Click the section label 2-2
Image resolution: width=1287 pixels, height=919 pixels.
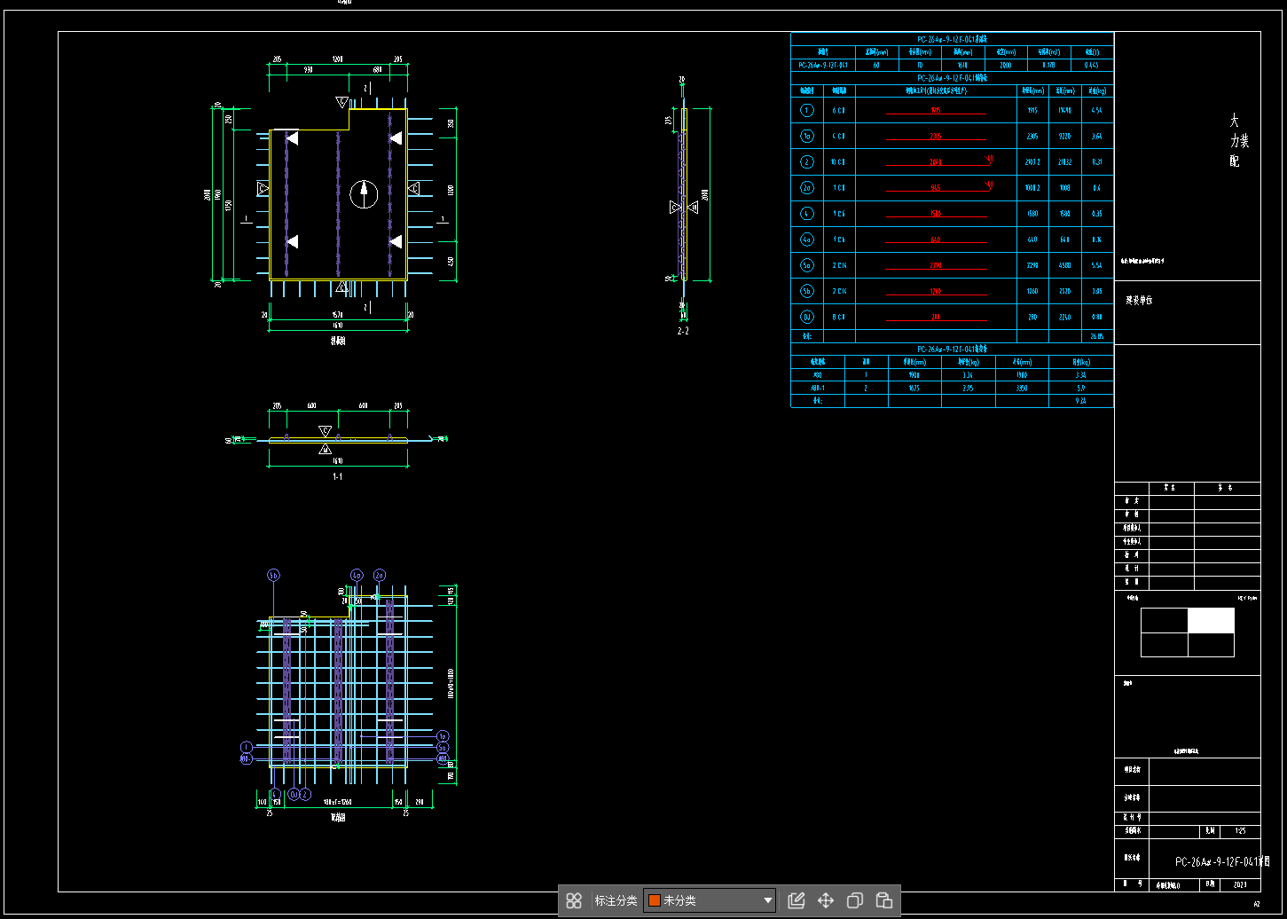point(683,331)
